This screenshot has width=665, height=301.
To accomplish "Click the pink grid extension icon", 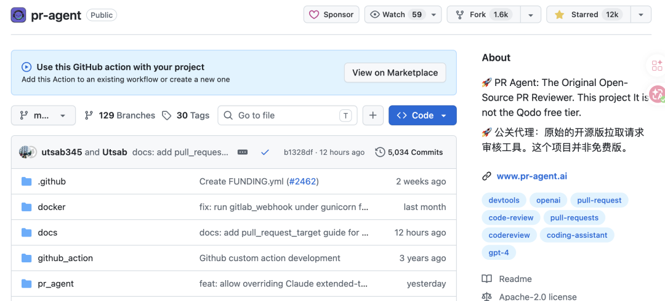I will (x=657, y=65).
